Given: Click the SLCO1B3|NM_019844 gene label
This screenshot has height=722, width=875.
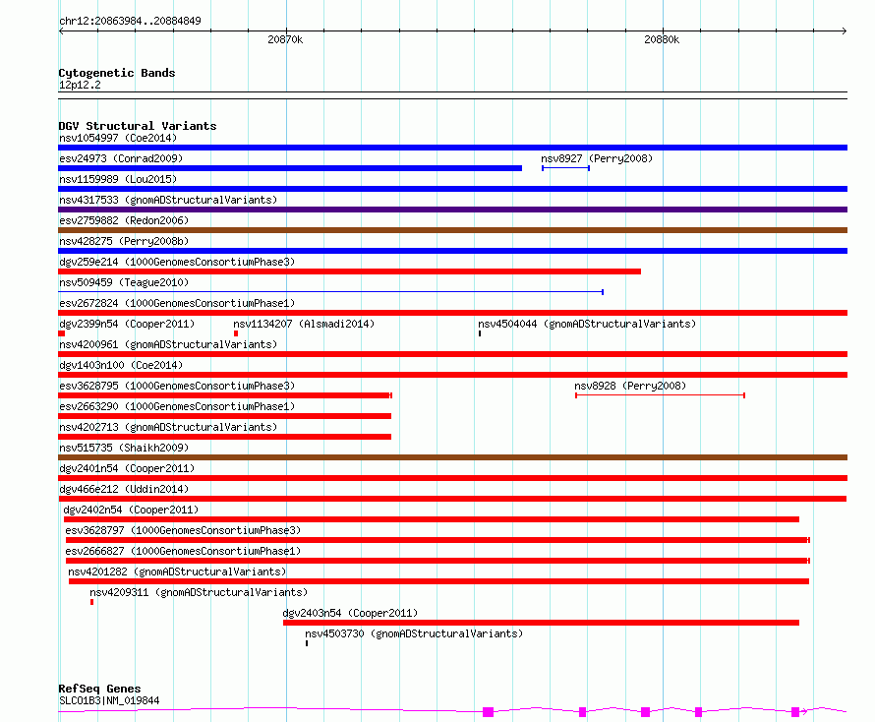Looking at the screenshot, I should tap(109, 700).
